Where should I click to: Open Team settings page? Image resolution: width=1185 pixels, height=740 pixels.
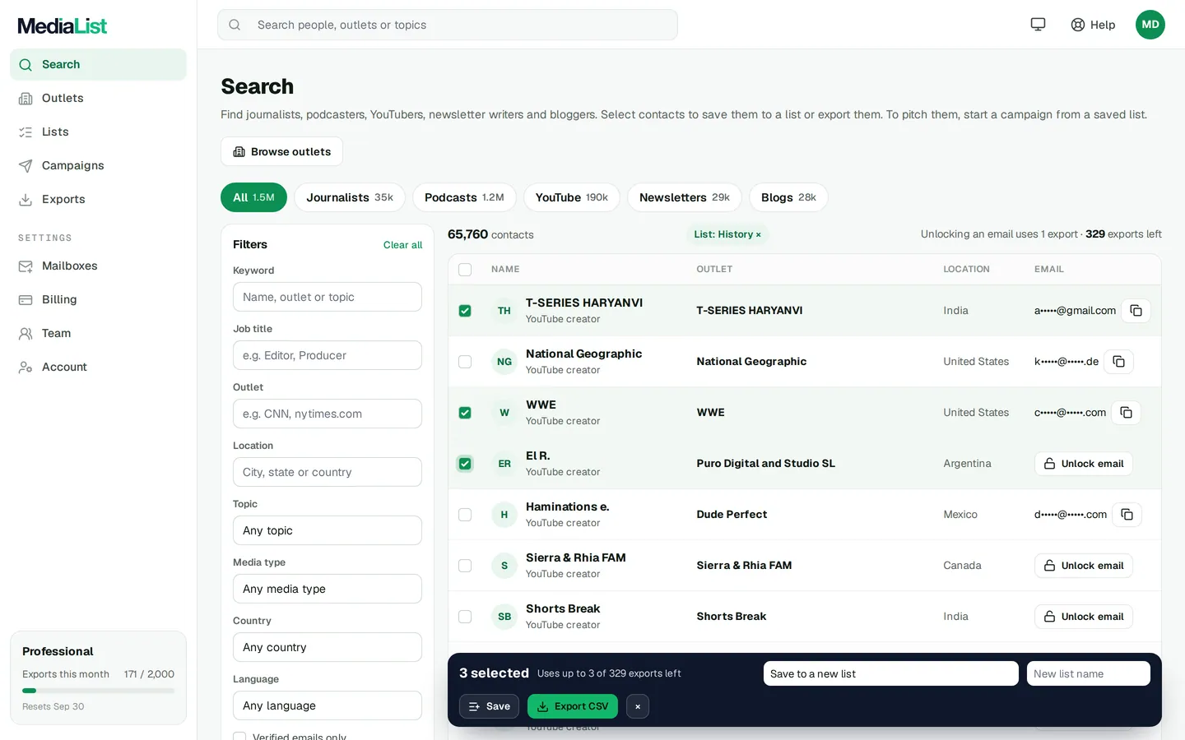click(x=98, y=333)
